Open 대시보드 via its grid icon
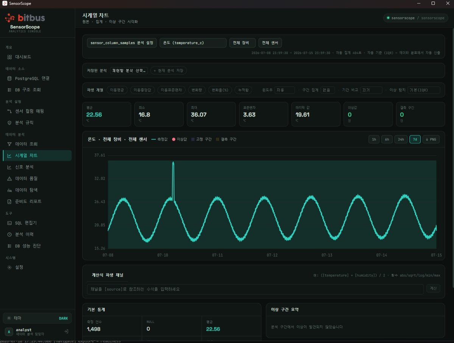This screenshot has width=454, height=343. [9, 57]
